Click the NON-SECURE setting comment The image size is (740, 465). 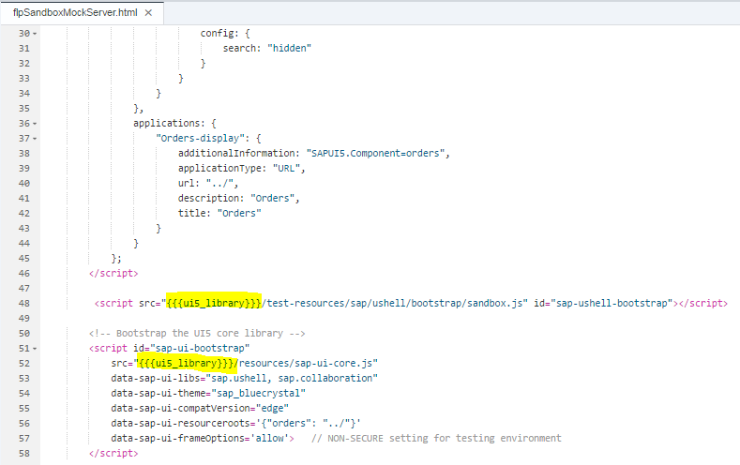(x=436, y=438)
